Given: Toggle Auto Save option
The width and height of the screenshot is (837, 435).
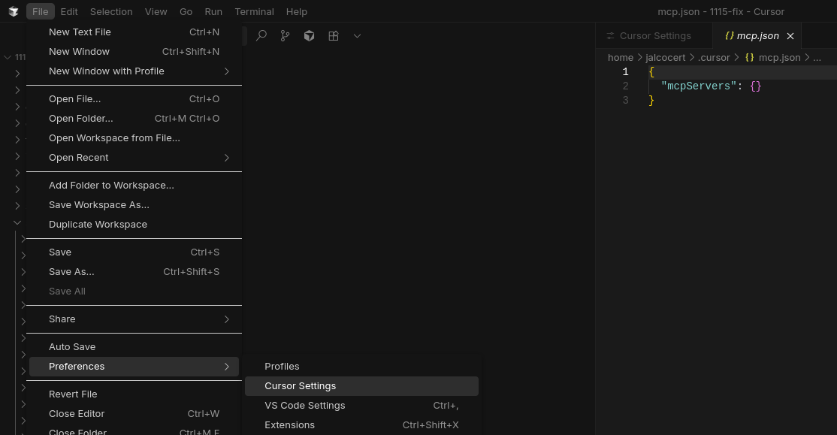Looking at the screenshot, I should 134,346.
